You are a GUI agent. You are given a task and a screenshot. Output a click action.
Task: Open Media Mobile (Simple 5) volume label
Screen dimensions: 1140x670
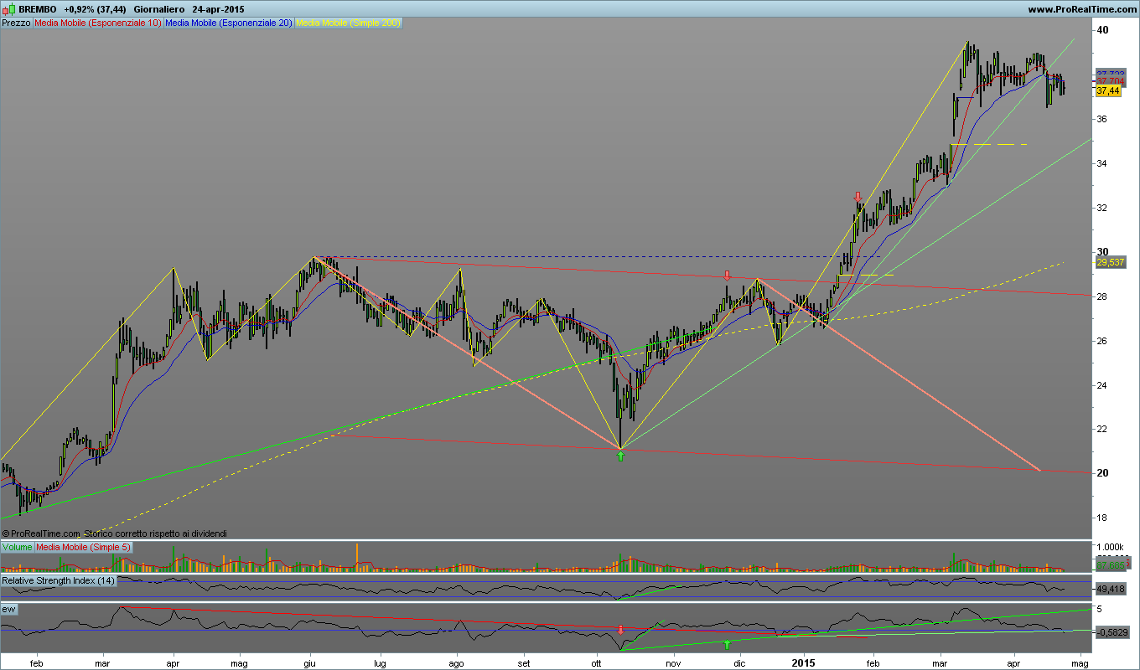click(x=83, y=547)
